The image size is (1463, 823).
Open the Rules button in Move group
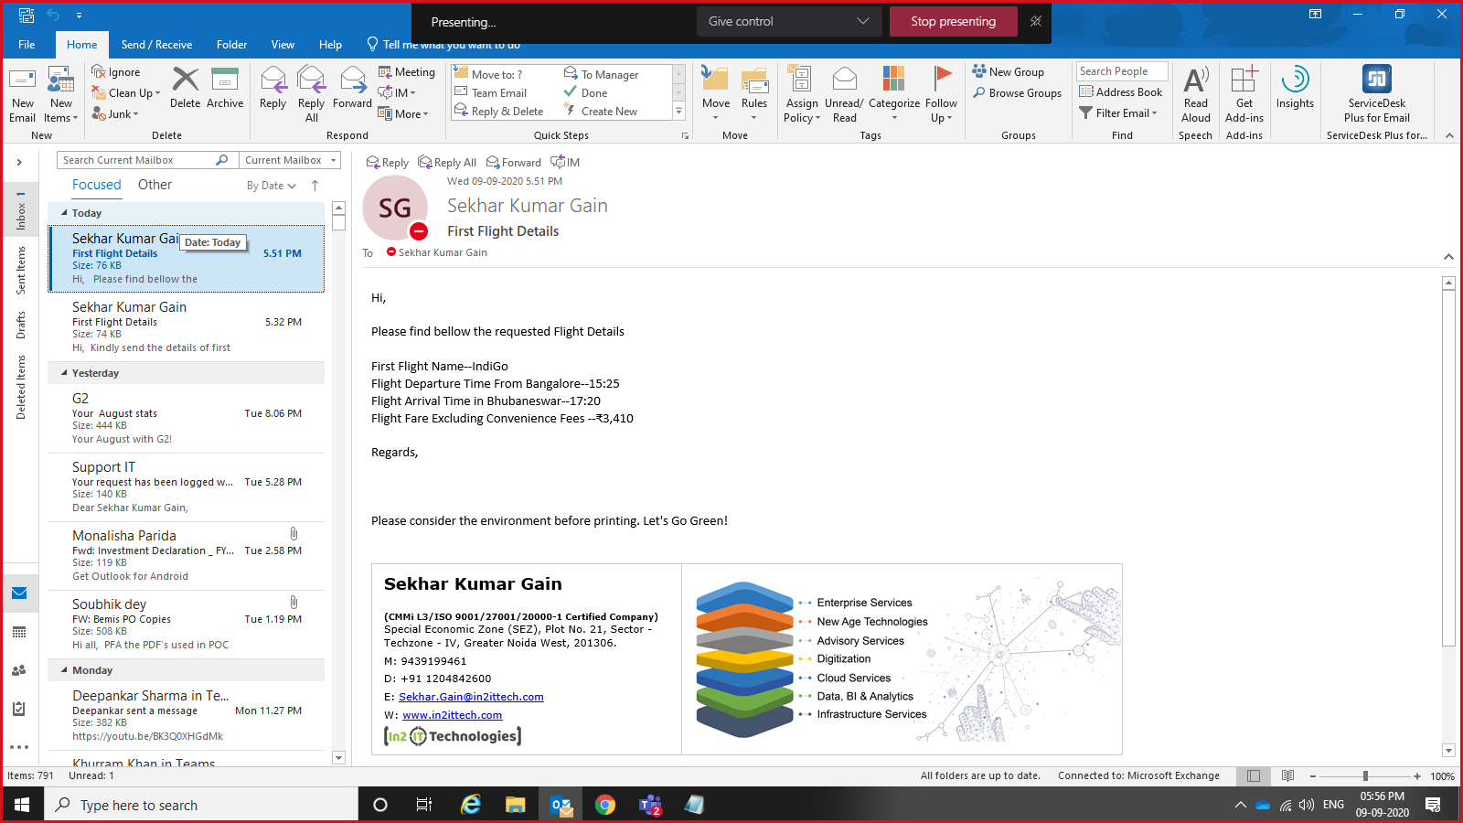[754, 94]
